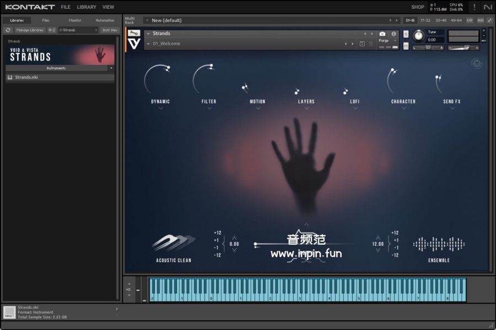Click the save snapshot disk icon

coord(362,43)
